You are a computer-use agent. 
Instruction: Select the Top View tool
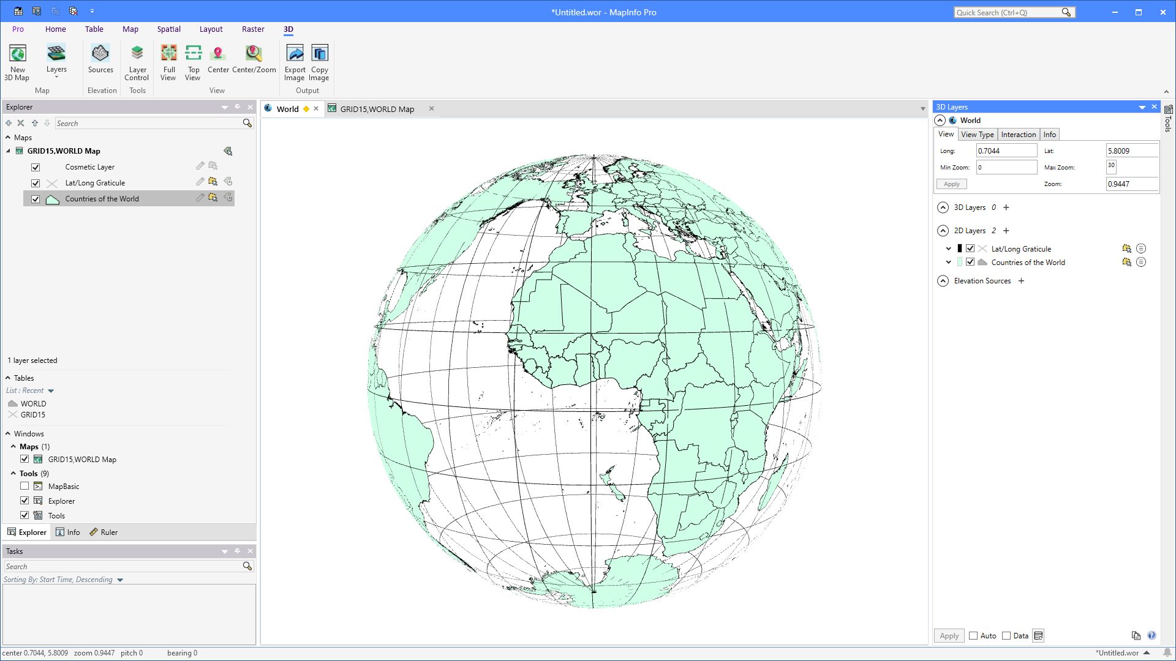click(193, 61)
